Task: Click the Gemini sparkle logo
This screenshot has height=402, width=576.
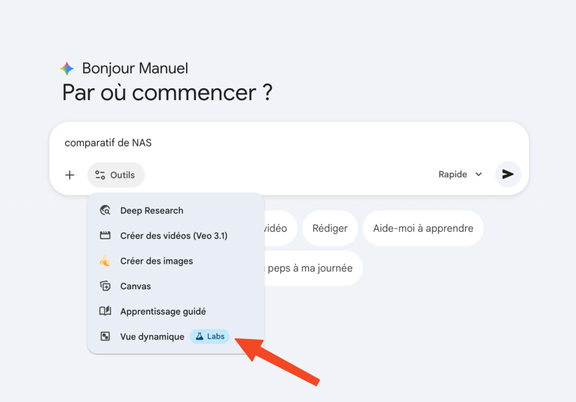Action: (67, 68)
